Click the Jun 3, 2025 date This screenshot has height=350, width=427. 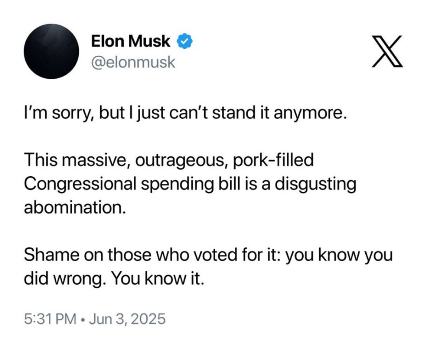point(127,320)
